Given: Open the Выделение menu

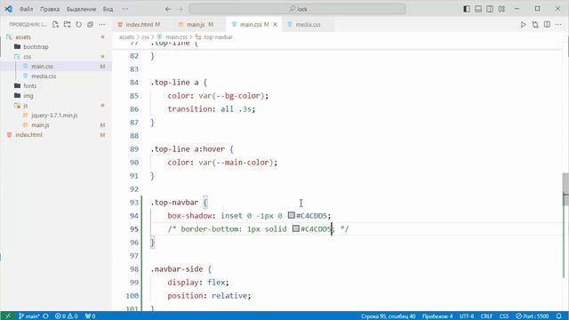Looking at the screenshot, I should point(81,9).
